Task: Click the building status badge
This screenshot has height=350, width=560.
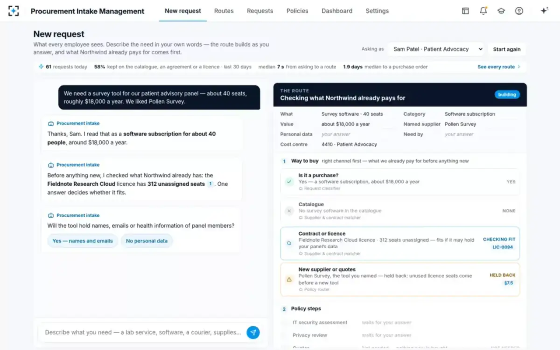Action: (x=507, y=95)
